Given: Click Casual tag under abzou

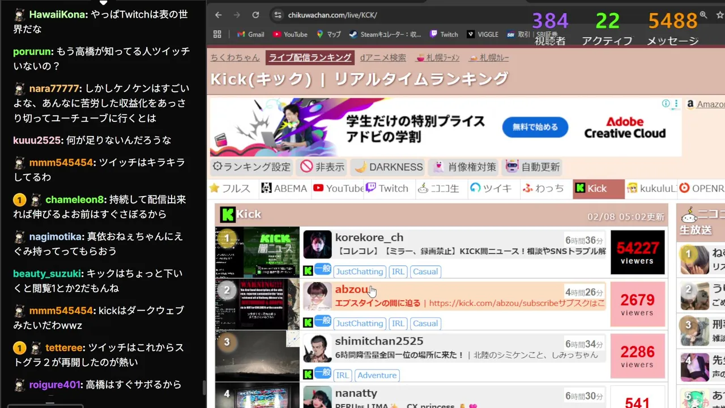Looking at the screenshot, I should click(x=425, y=324).
